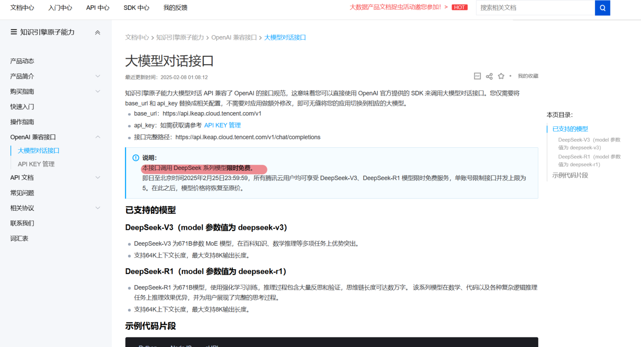Click the base_url https://api.lkeap.cloud.tencent.com/v1 line

click(197, 113)
